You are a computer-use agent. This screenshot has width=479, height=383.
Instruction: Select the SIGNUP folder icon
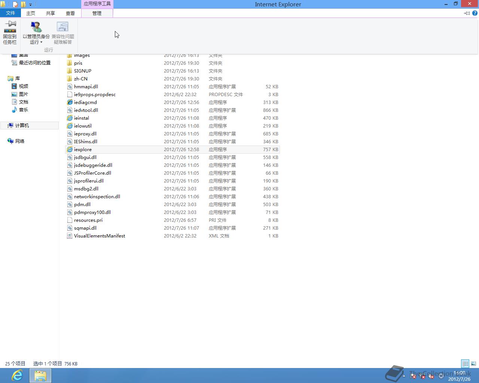(70, 71)
